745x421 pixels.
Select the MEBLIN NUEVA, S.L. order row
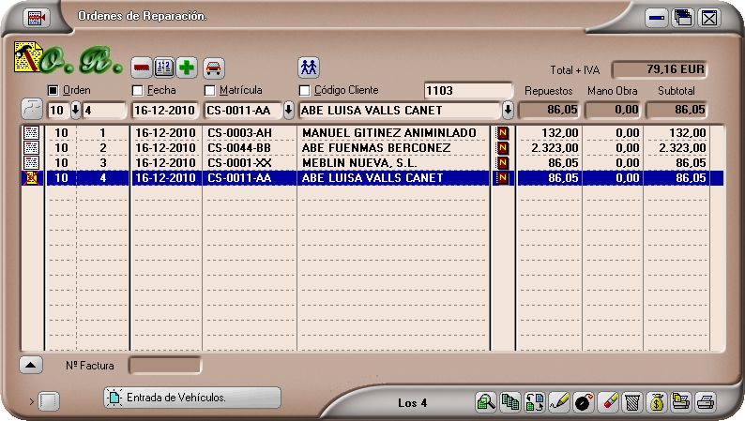(x=375, y=163)
